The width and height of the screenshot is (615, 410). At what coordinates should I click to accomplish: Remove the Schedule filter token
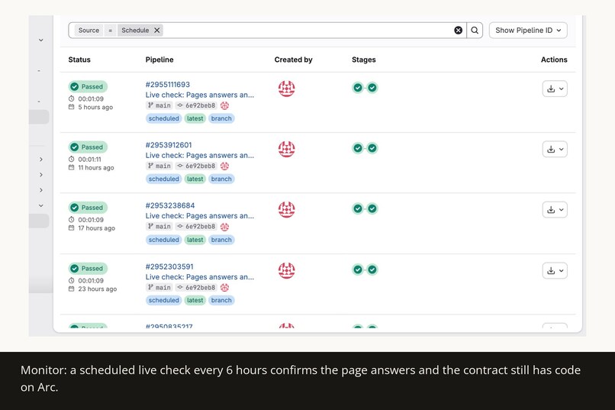click(157, 31)
